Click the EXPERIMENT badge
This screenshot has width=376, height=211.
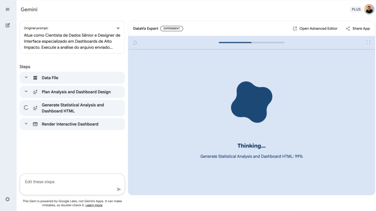(x=171, y=29)
